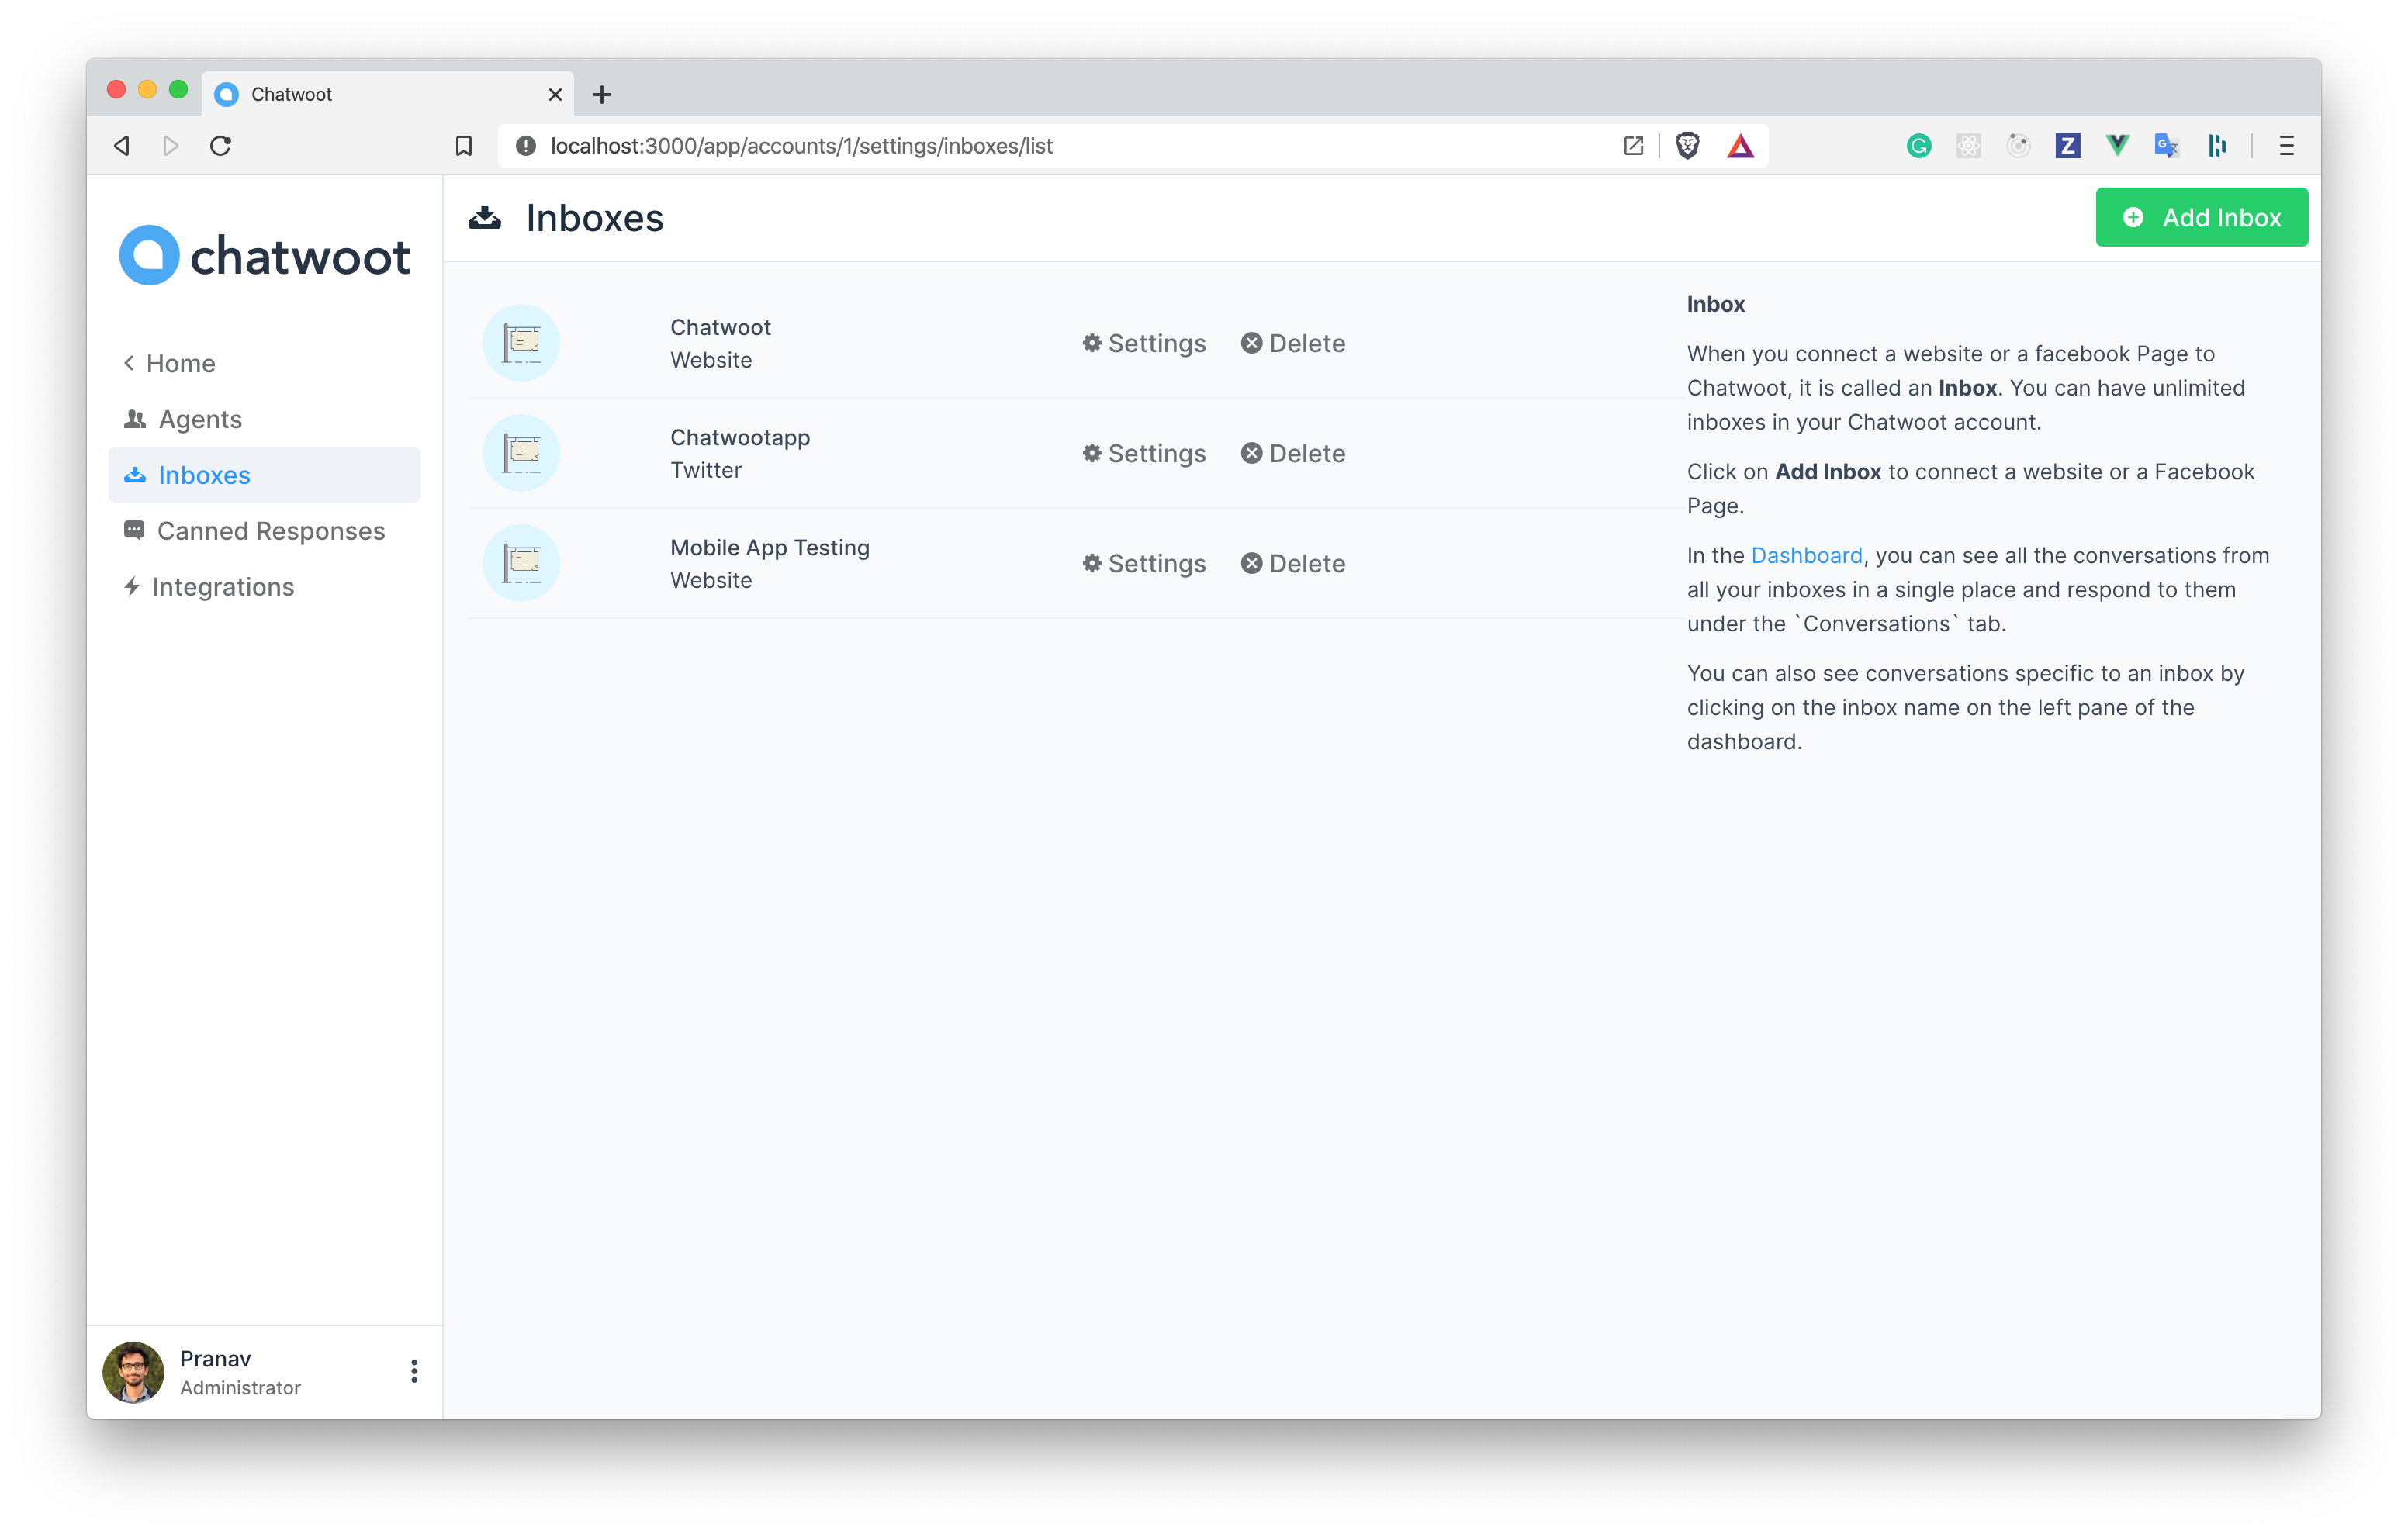Bookmark this page
The image size is (2408, 1534).
[463, 146]
